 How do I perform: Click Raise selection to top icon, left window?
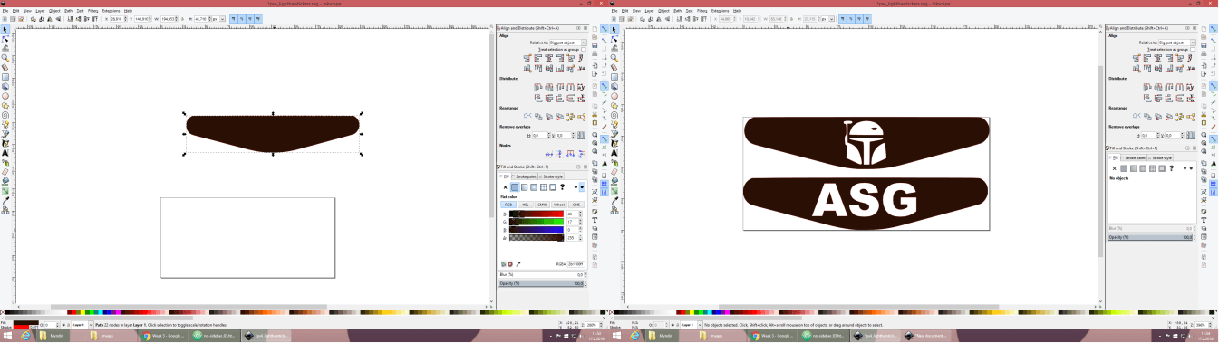[x=95, y=19]
